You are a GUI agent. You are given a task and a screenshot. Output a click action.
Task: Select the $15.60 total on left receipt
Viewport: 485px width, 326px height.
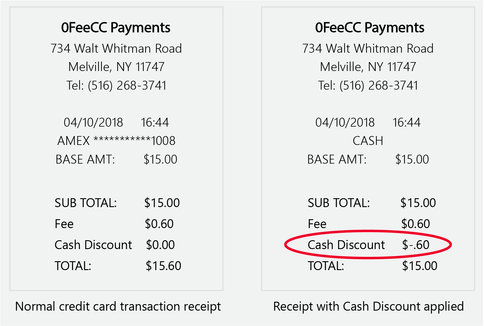tap(163, 266)
